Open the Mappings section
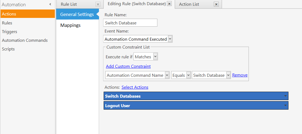Screen dimensions: 302x134 point(71,25)
